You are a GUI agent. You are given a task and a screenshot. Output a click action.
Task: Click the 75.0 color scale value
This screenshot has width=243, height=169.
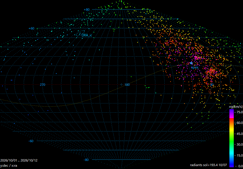240,112
